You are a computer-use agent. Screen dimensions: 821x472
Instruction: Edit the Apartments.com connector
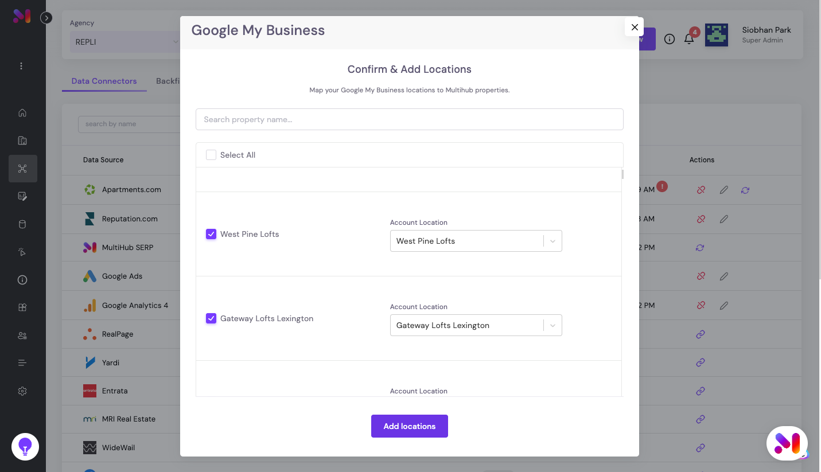coord(724,190)
